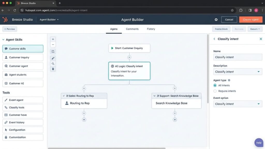Open the canvas search magnifier tool
The height and width of the screenshot is (149, 265).
53,64
